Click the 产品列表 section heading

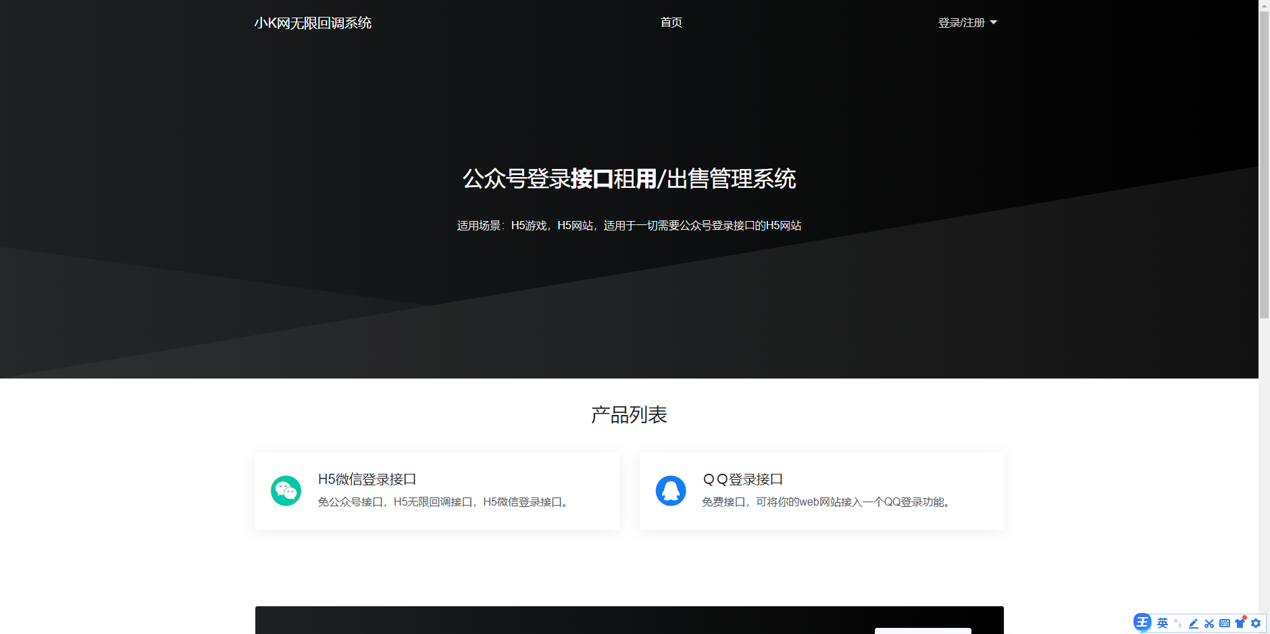pos(628,415)
